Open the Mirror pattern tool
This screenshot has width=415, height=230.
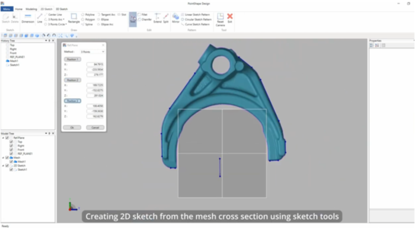(x=175, y=18)
